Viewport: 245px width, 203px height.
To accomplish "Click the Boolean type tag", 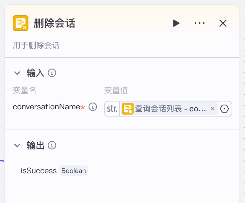I will pyautogui.click(x=73, y=171).
